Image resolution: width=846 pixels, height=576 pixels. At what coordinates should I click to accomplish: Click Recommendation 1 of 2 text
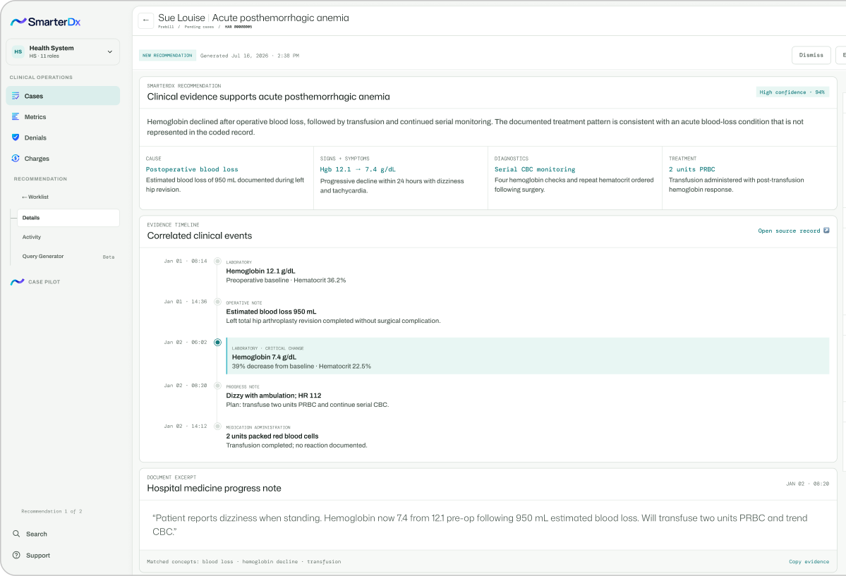pos(52,511)
